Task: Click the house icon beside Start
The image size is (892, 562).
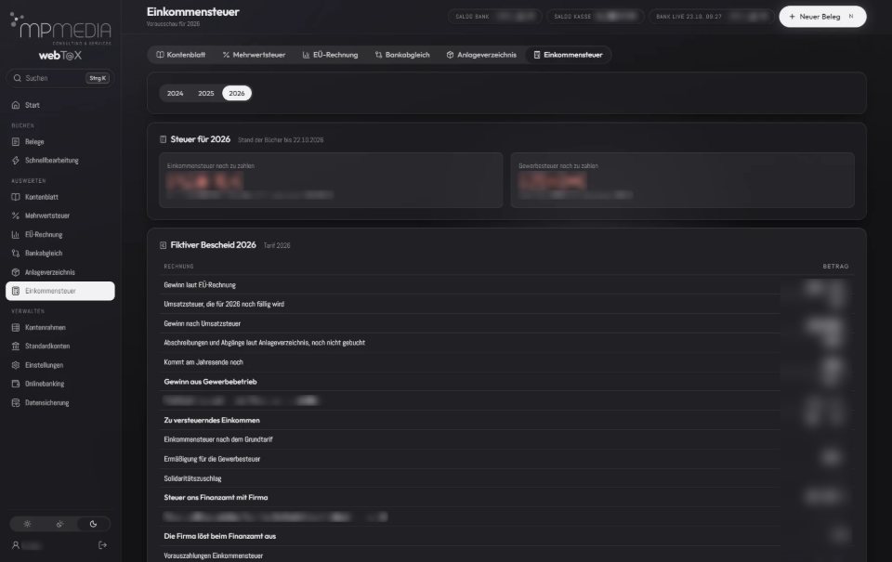Action: click(x=16, y=105)
